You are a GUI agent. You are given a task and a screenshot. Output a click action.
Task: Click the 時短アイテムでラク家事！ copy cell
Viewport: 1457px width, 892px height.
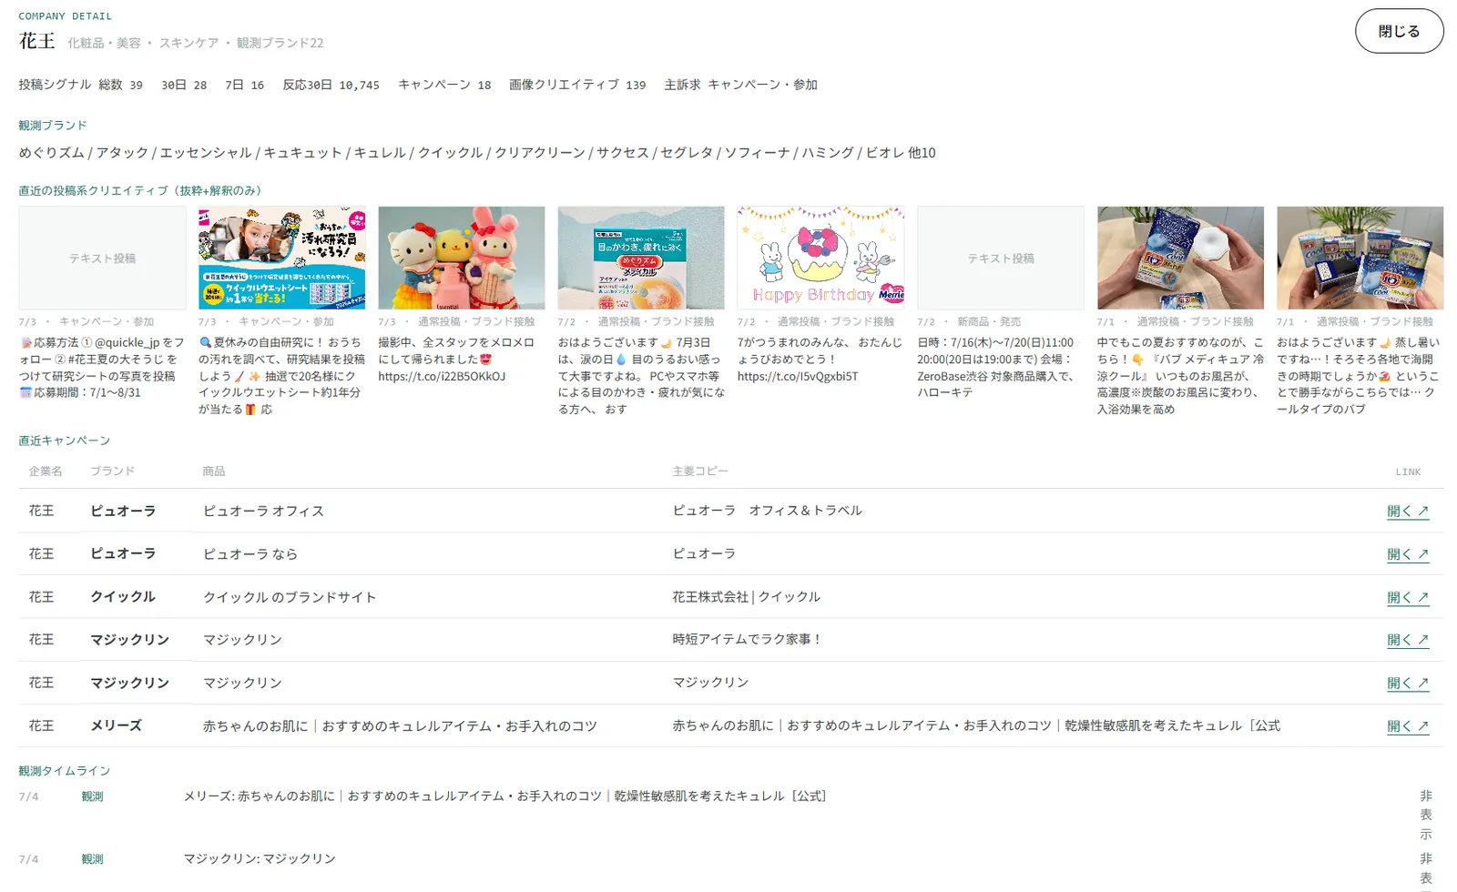point(748,640)
